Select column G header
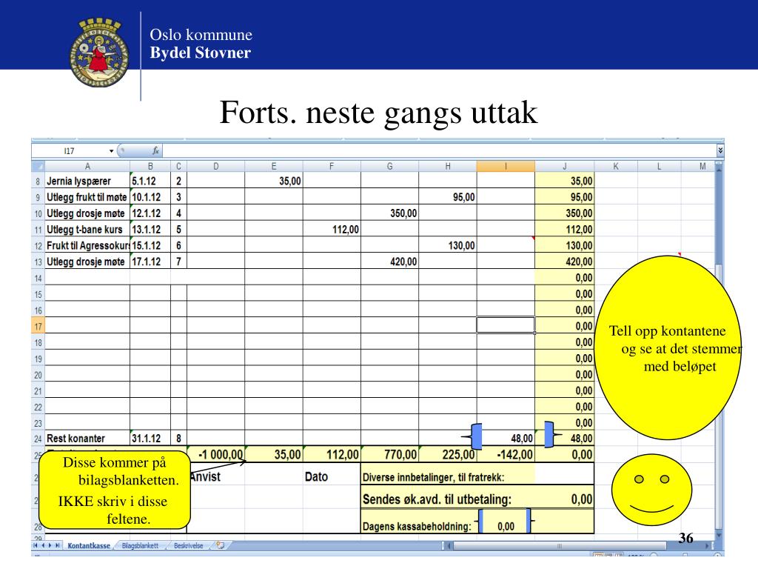Image resolution: width=758 pixels, height=569 pixels. pos(389,167)
